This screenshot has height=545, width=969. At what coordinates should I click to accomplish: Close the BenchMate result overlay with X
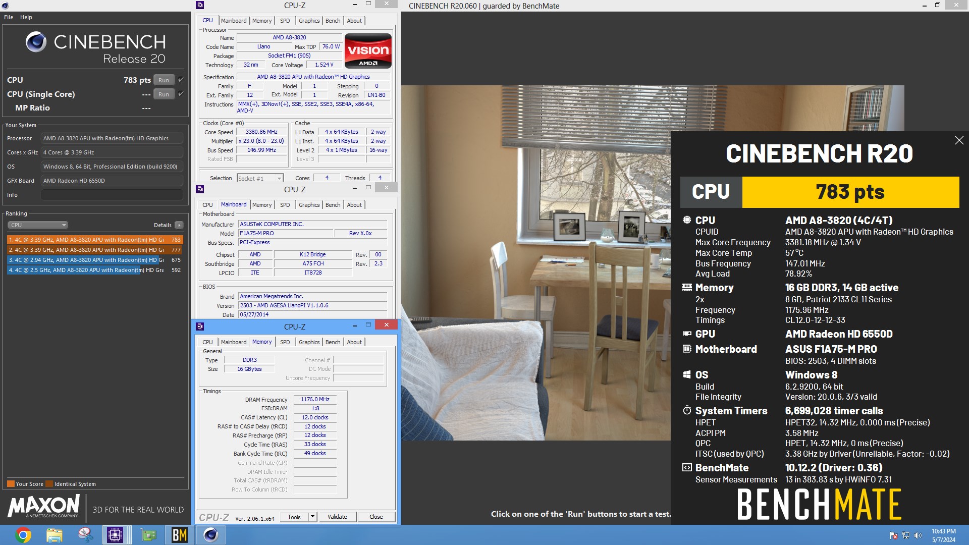[959, 140]
